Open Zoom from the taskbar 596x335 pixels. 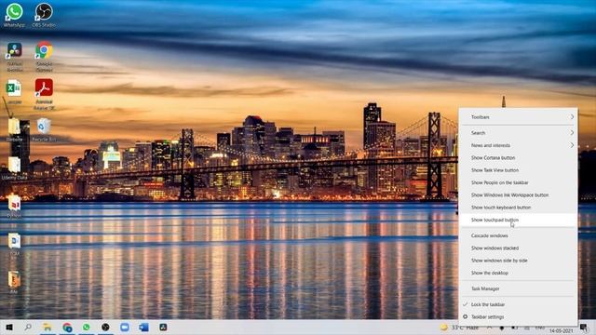(124, 327)
